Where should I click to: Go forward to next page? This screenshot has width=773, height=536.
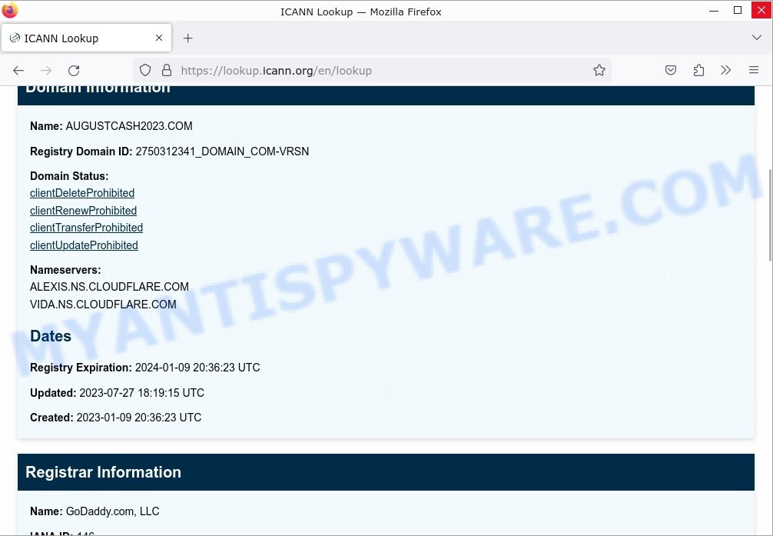(46, 71)
